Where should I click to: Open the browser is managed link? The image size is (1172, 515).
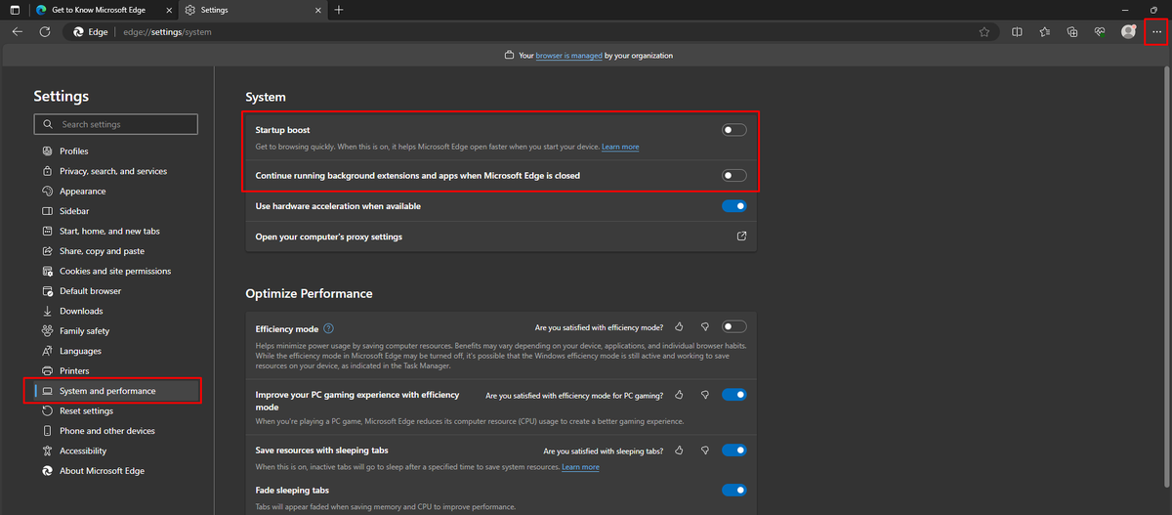coord(568,56)
